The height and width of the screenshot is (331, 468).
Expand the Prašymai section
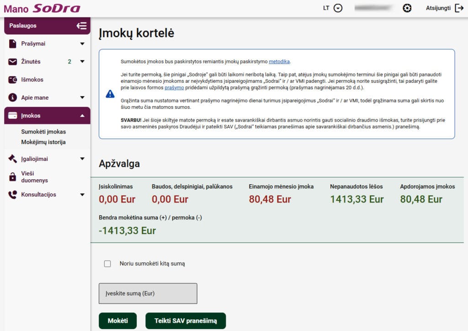83,43
